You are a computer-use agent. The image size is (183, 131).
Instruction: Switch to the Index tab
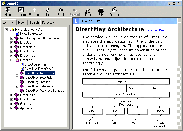pyautogui.click(x=22, y=23)
